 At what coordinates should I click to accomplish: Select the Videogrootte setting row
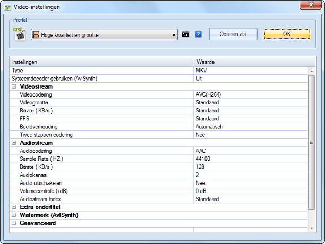point(159,103)
